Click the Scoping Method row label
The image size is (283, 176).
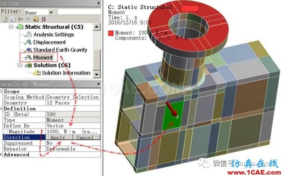[24, 97]
